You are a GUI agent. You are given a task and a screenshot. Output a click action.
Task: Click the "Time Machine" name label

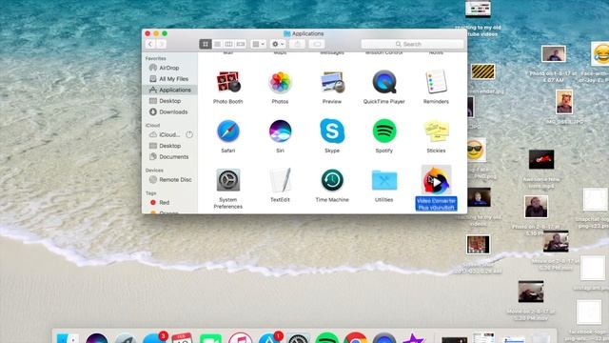click(332, 199)
